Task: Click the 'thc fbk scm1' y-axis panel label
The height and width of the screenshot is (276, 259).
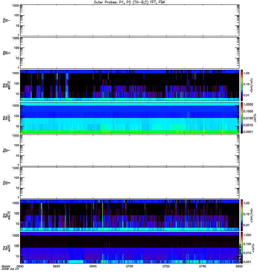Action: click(x=6, y=248)
